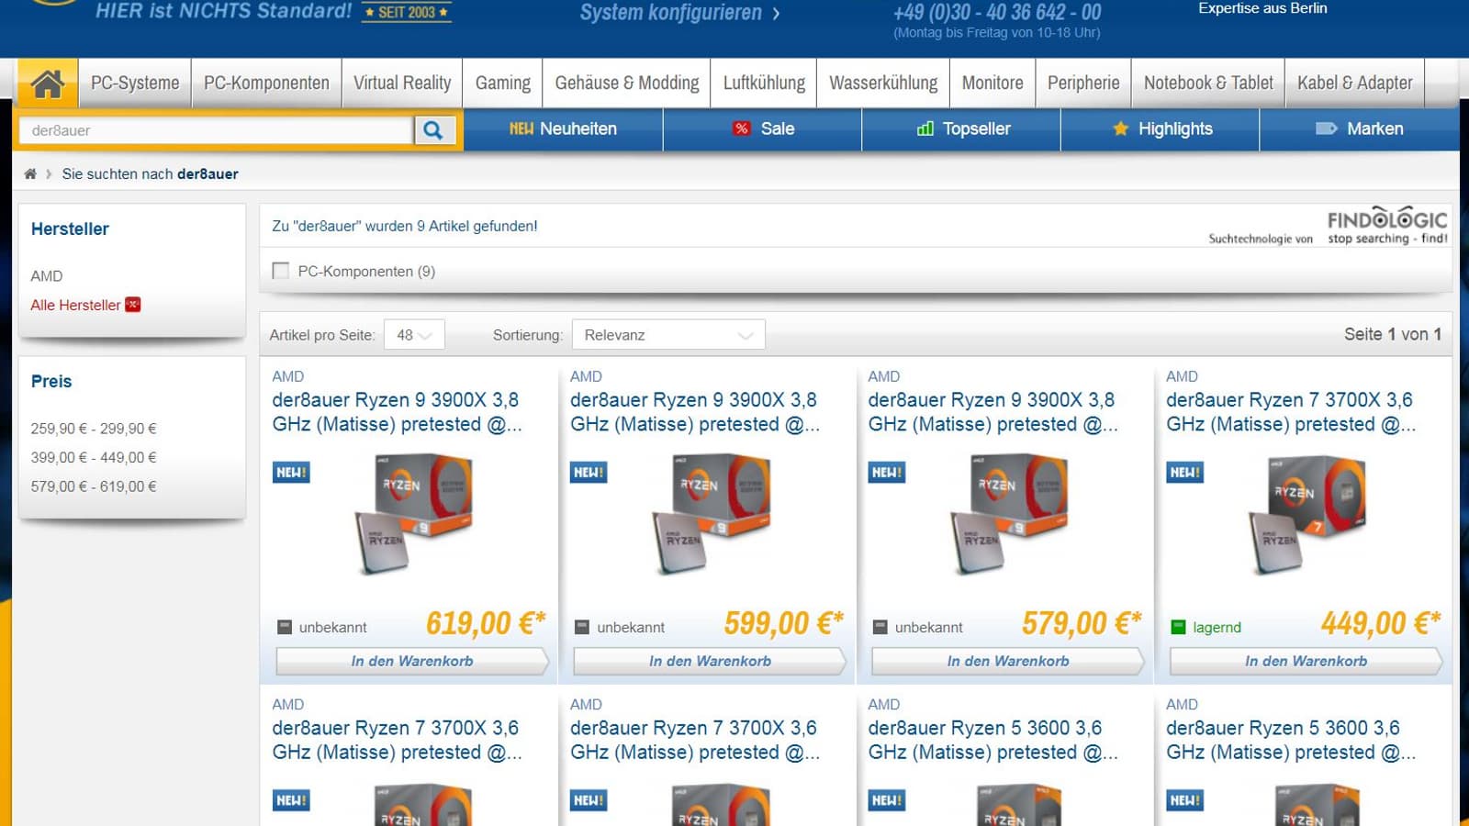
Task: Switch to the Marken tab
Action: (x=1360, y=129)
